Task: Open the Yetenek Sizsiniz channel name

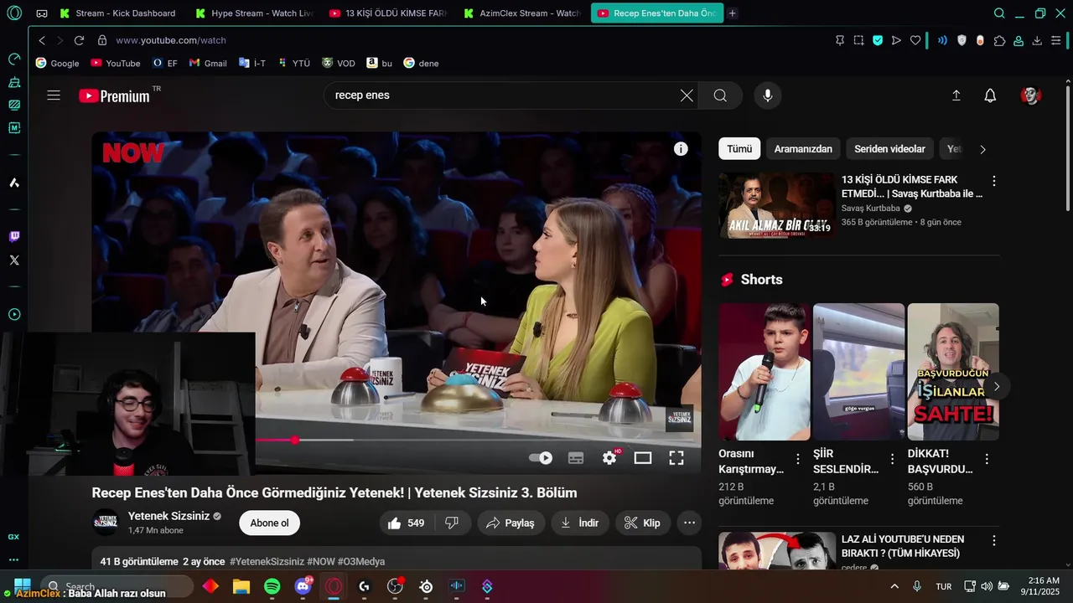Action: (x=168, y=516)
